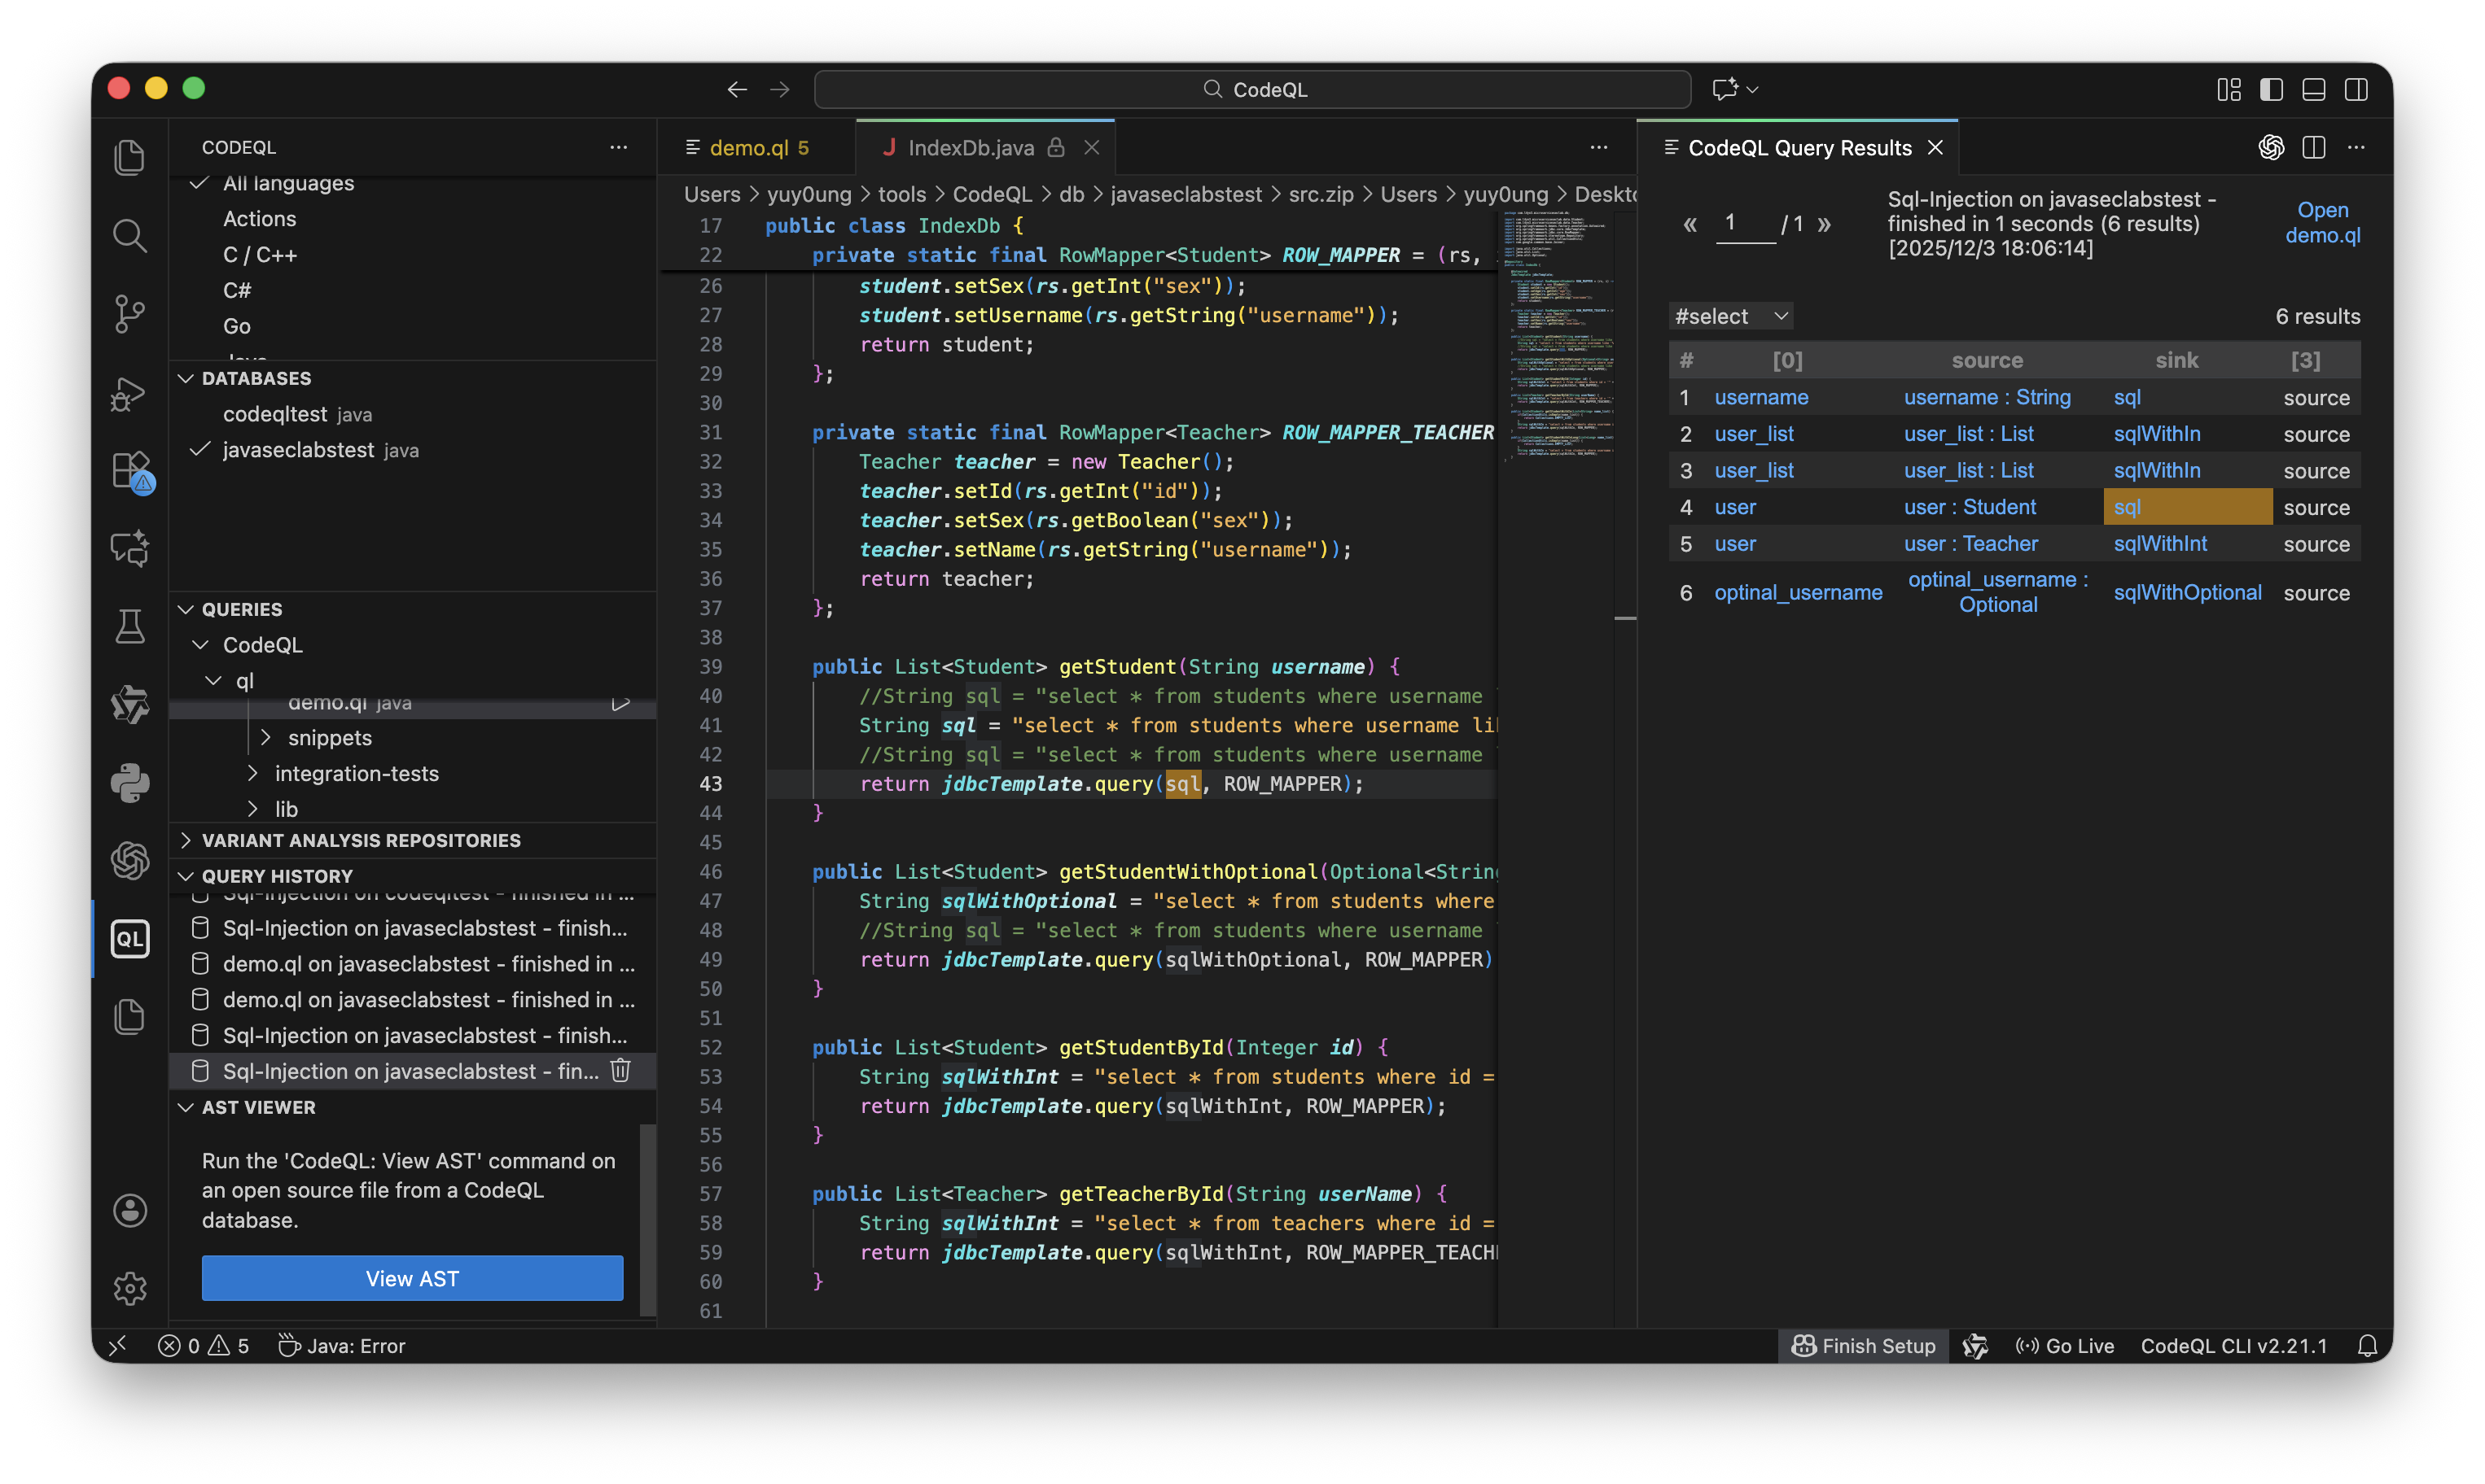Image resolution: width=2485 pixels, height=1484 pixels.
Task: Click the results page number field
Action: tap(1744, 222)
